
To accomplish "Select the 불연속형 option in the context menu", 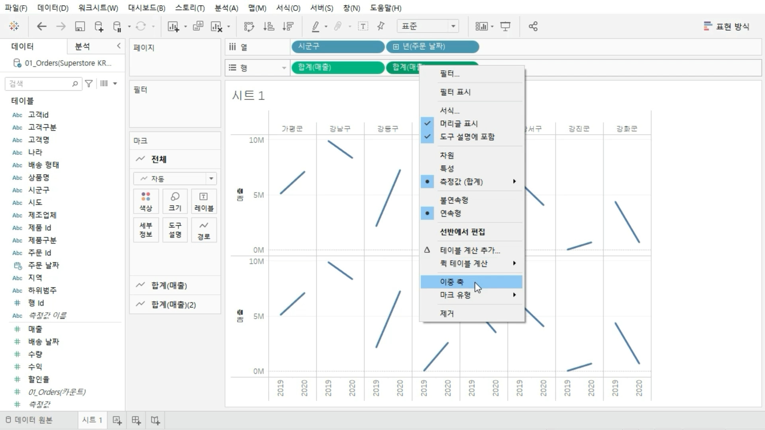I will point(454,200).
